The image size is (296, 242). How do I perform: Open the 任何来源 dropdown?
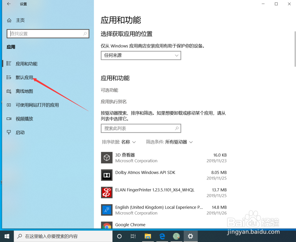pyautogui.click(x=141, y=55)
